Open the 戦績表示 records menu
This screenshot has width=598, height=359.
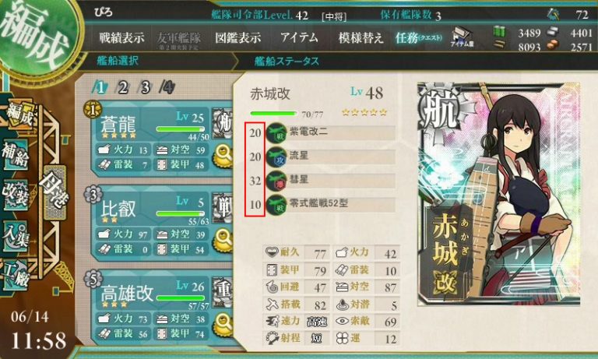click(x=121, y=38)
